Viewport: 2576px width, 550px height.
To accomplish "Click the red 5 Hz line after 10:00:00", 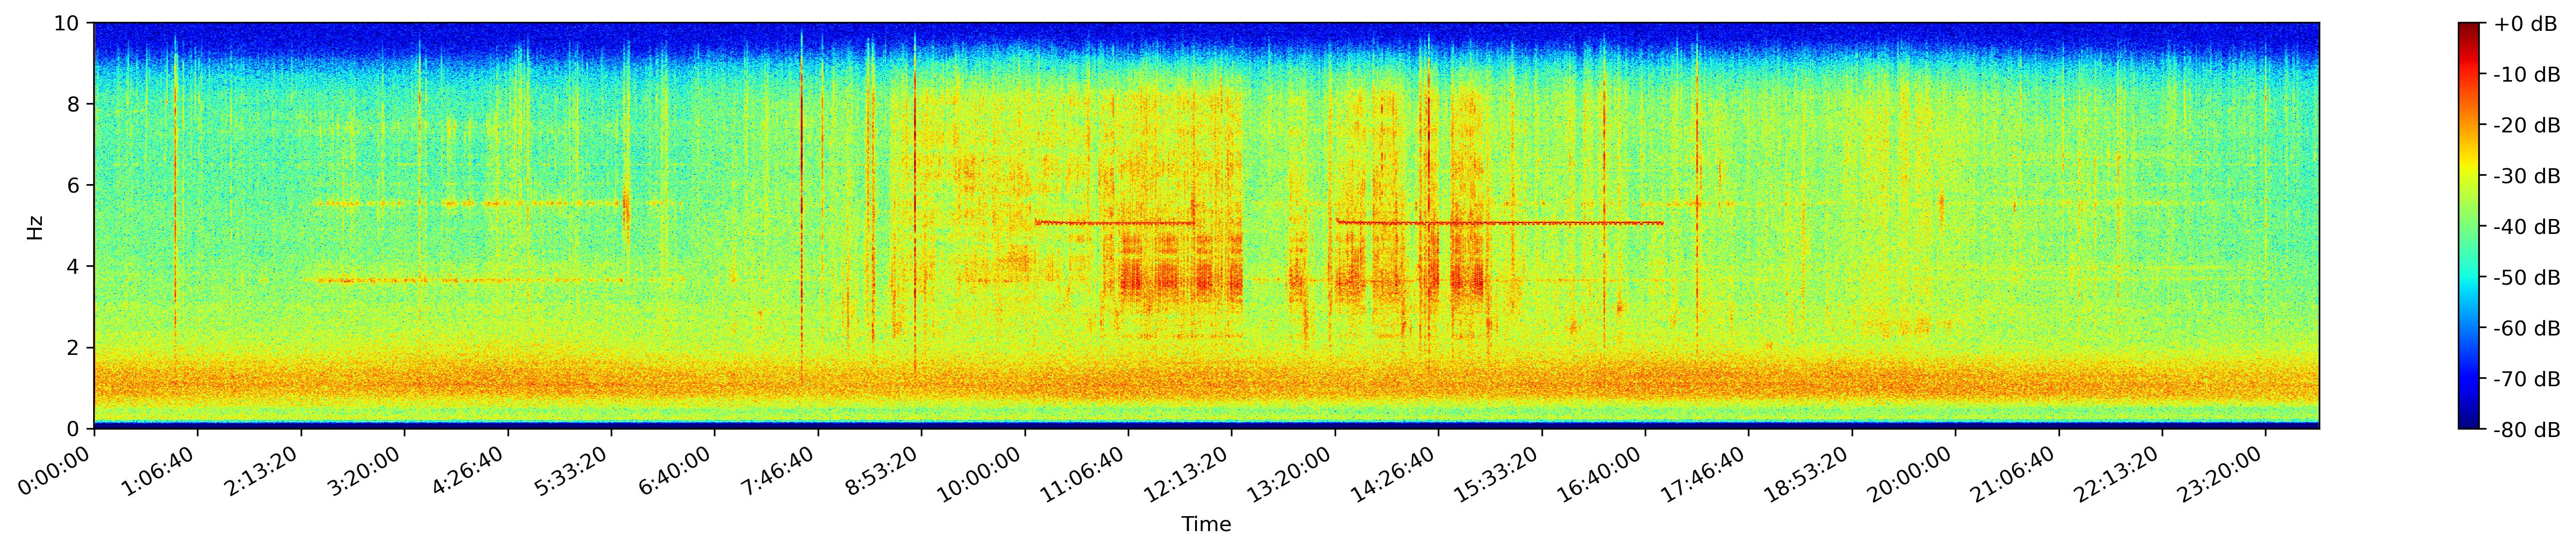I will 1115,222.
